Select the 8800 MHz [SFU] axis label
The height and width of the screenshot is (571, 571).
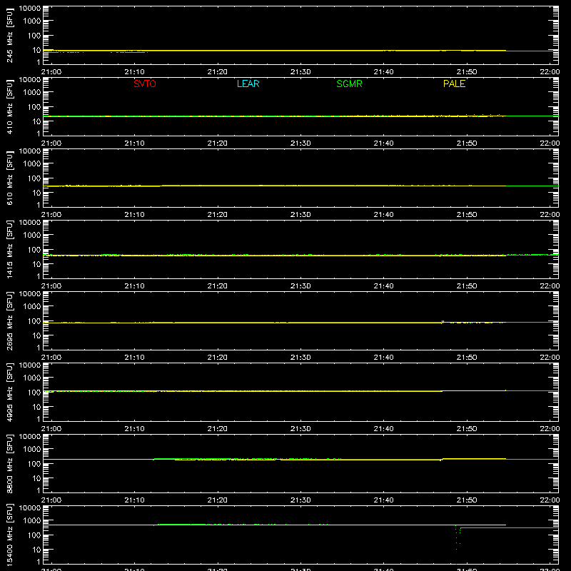[x=9, y=463]
